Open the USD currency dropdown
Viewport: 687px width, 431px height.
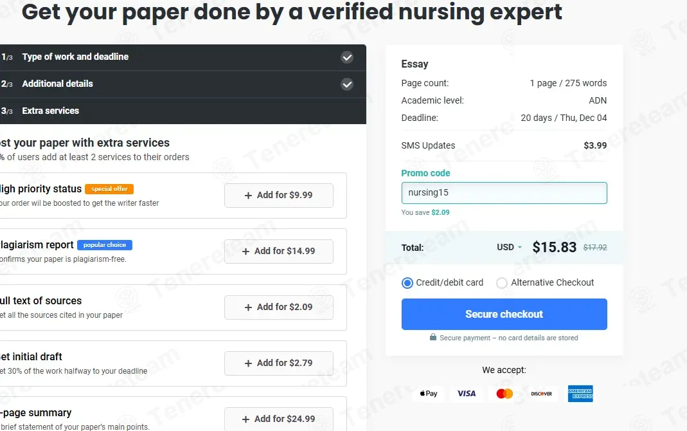509,248
